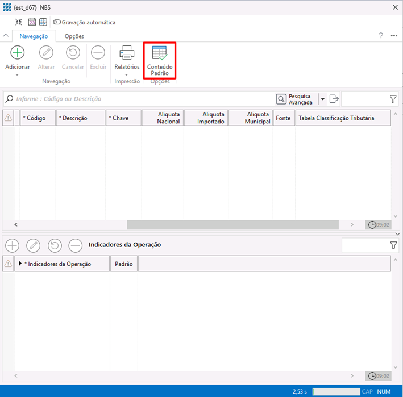
Task: Click the filter funnel icon in upper grid
Action: click(393, 99)
